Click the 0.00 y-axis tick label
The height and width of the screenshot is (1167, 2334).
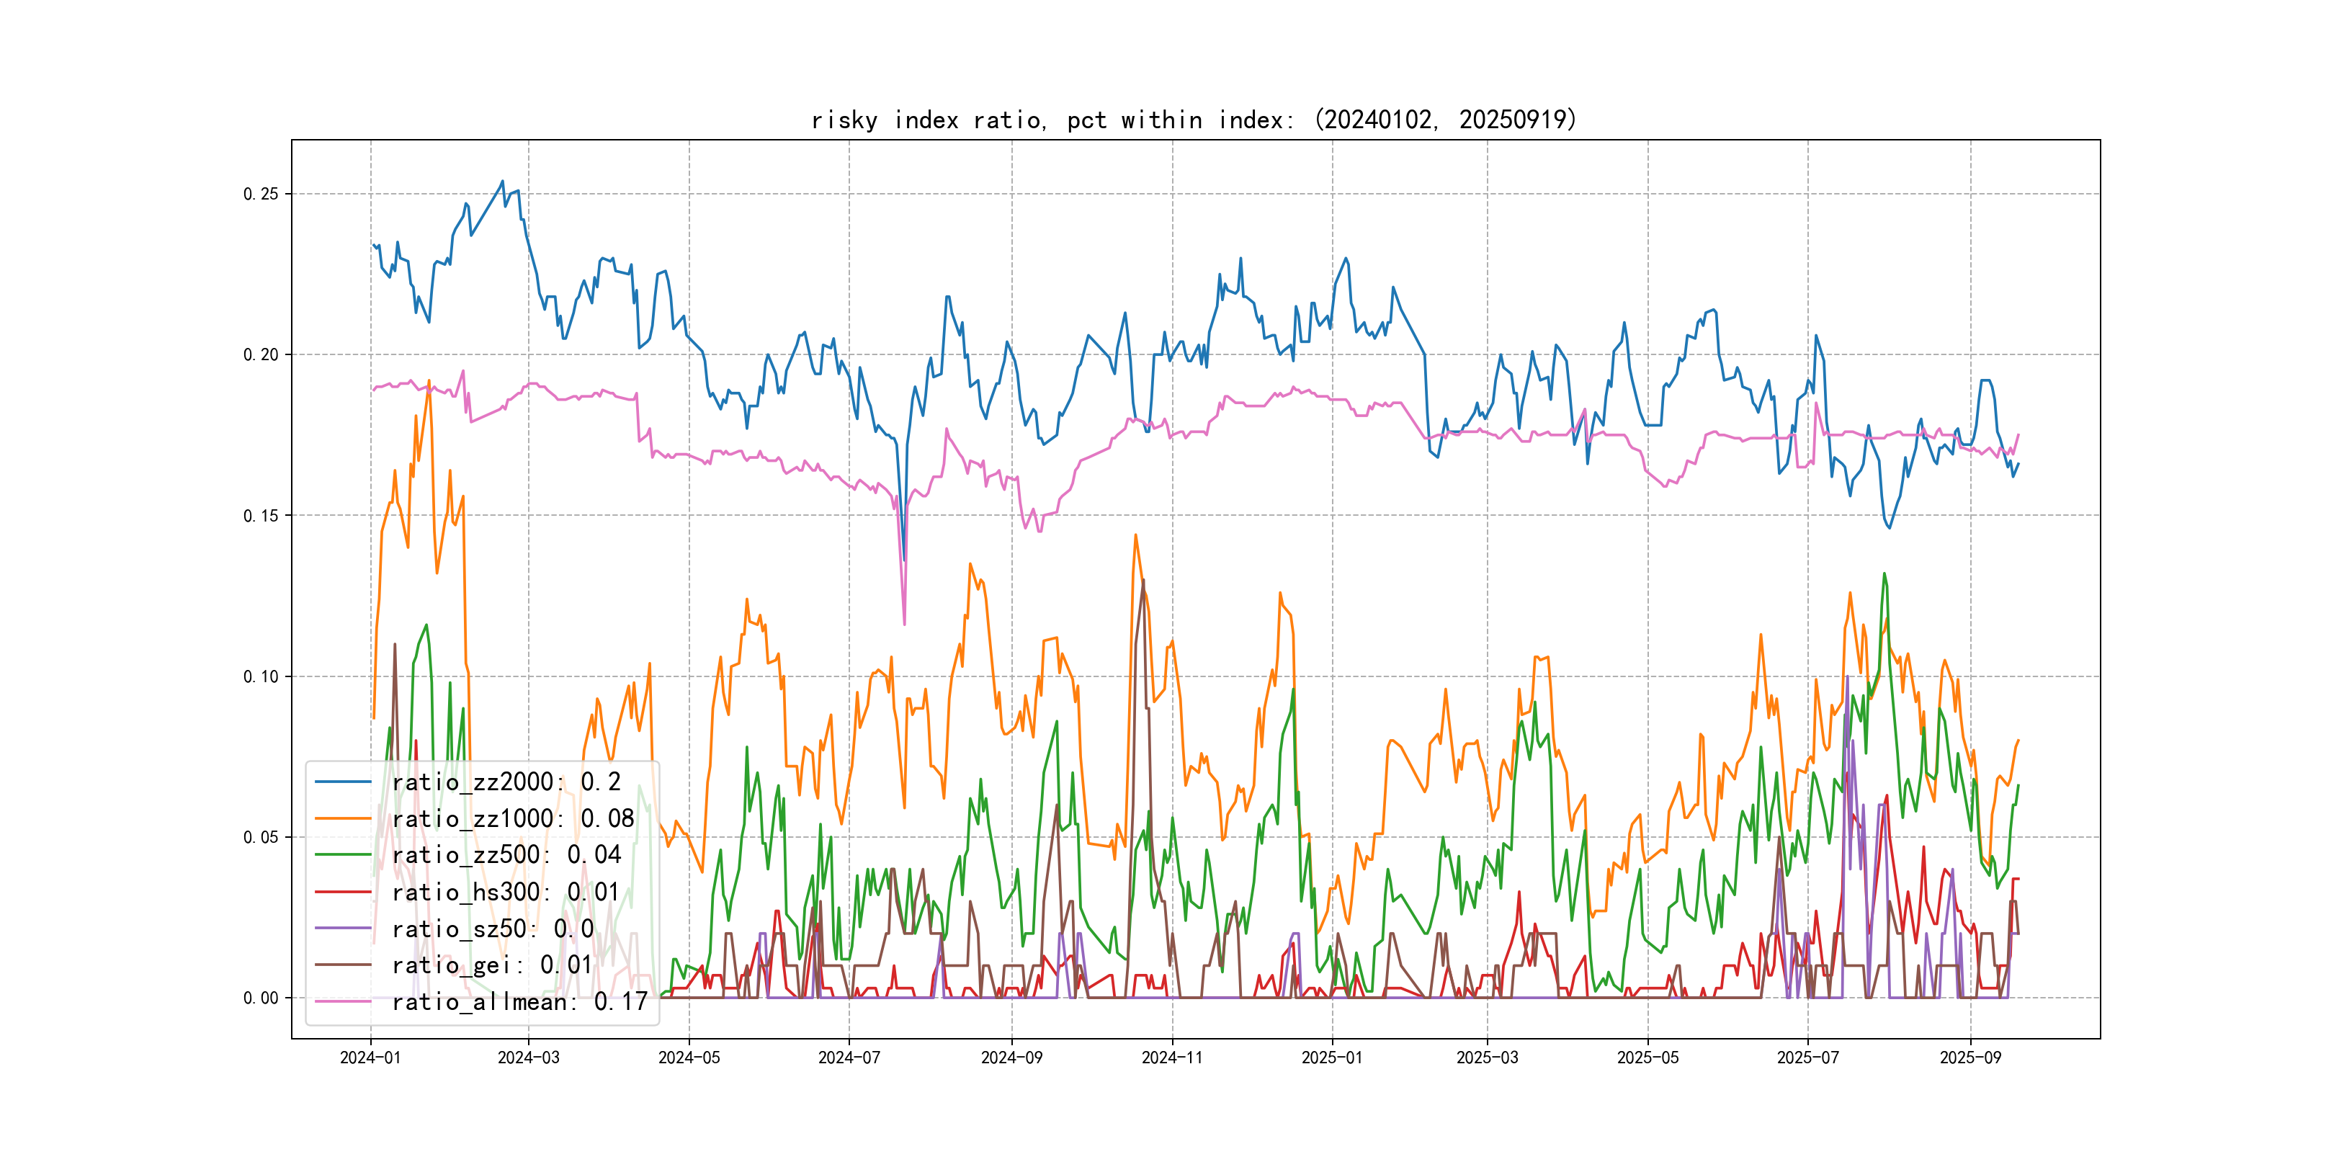[260, 998]
